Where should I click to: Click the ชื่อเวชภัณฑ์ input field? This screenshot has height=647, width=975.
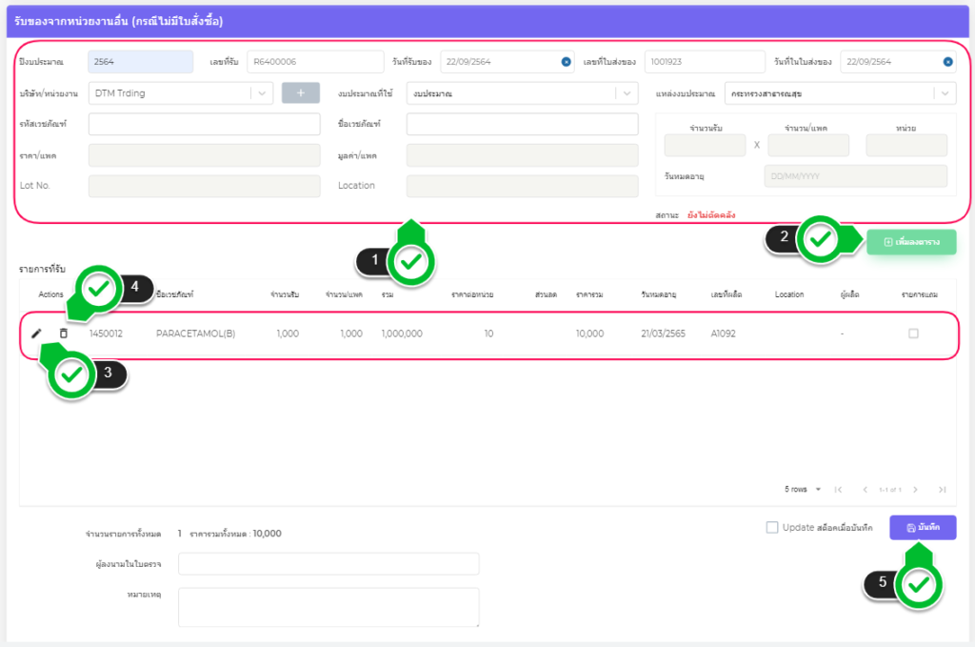pyautogui.click(x=522, y=125)
